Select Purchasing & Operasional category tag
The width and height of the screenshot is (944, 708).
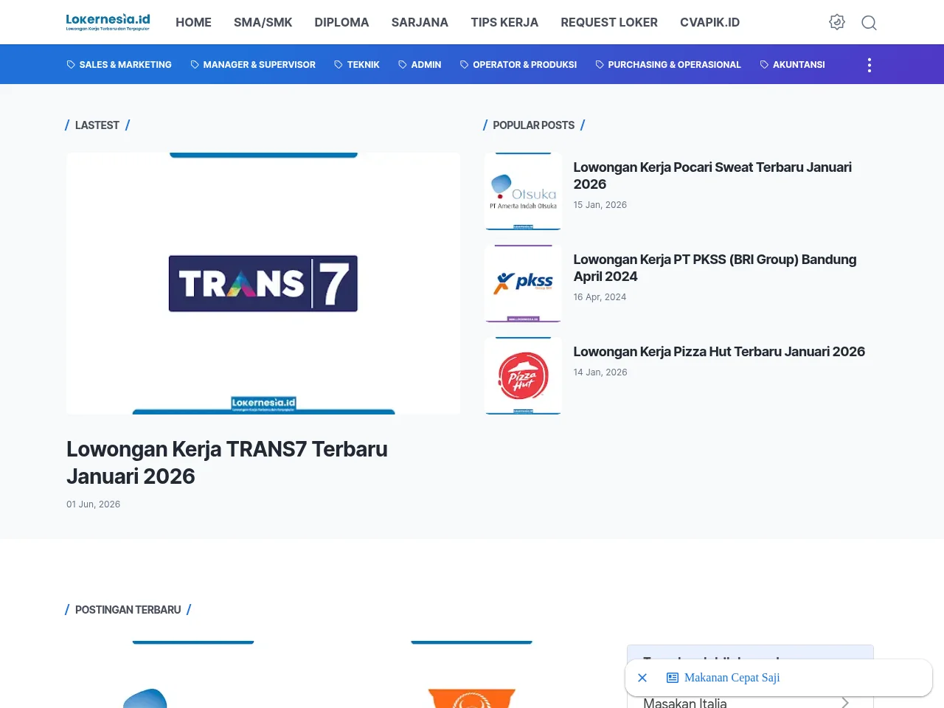(x=668, y=65)
